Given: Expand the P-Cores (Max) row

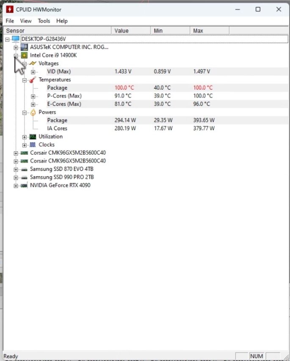Looking at the screenshot, I should [33, 96].
